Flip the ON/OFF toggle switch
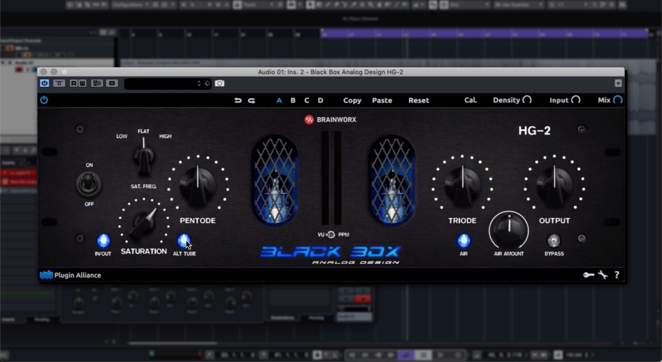This screenshot has width=662, height=362. [x=89, y=184]
